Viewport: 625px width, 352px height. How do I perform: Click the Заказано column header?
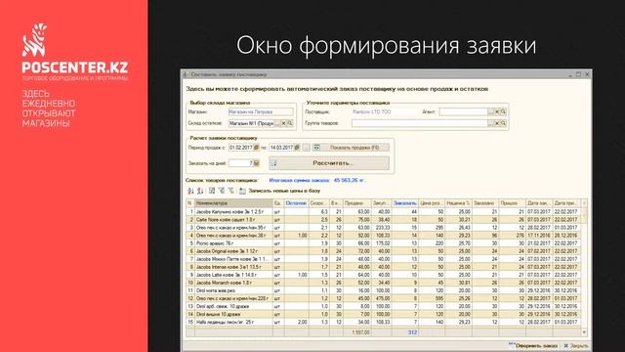click(x=485, y=203)
